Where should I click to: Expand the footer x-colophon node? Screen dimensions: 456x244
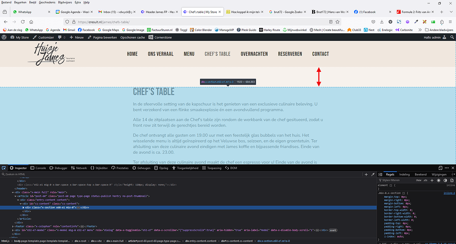tap(12, 226)
